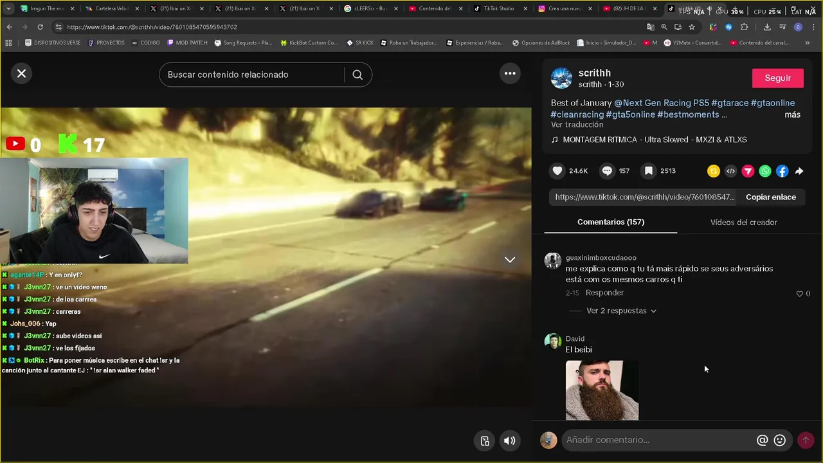The image size is (823, 463).
Task: Send to friends via red arrow icon
Action: (748, 171)
